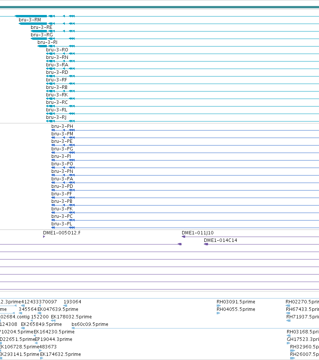Open the bru-3-RL transcript label

[57, 110]
